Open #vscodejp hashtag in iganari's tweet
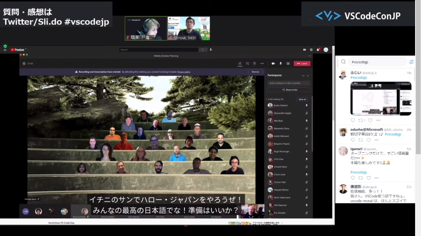 pyautogui.click(x=359, y=172)
